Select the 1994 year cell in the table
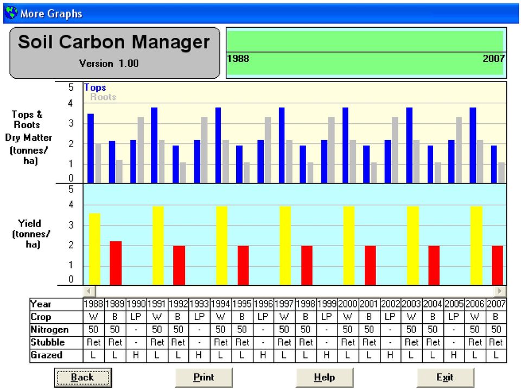 click(x=221, y=304)
